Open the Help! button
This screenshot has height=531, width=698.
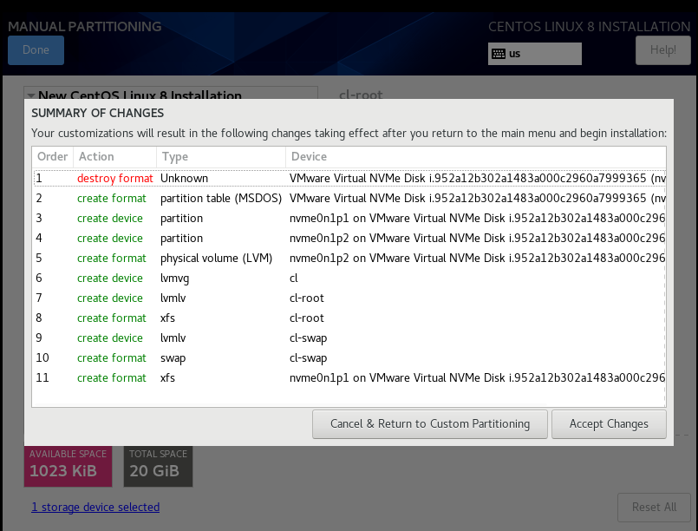click(x=662, y=50)
